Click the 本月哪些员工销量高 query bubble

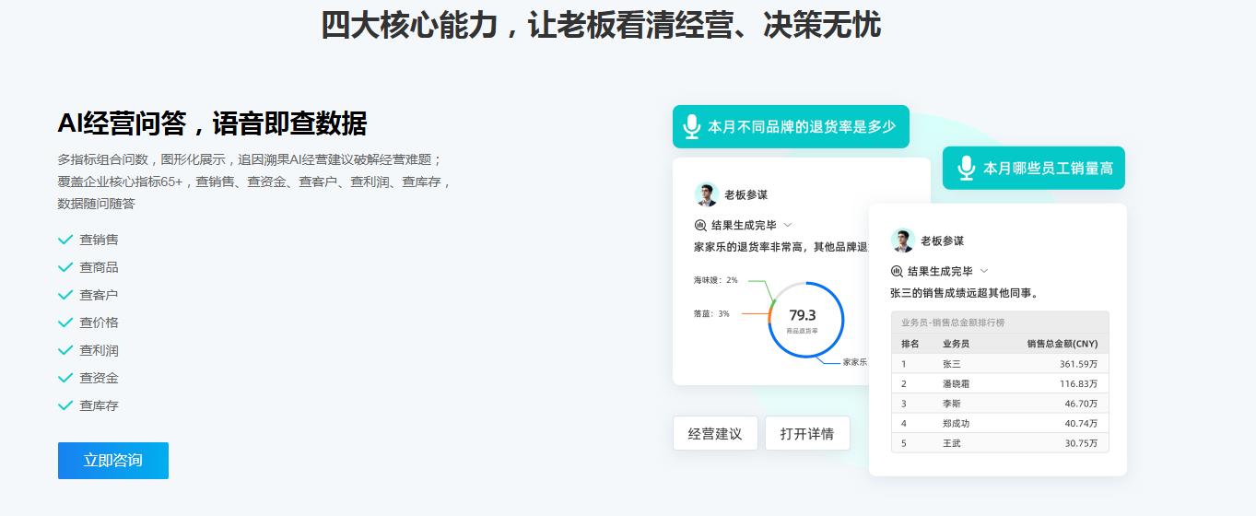pyautogui.click(x=1034, y=169)
